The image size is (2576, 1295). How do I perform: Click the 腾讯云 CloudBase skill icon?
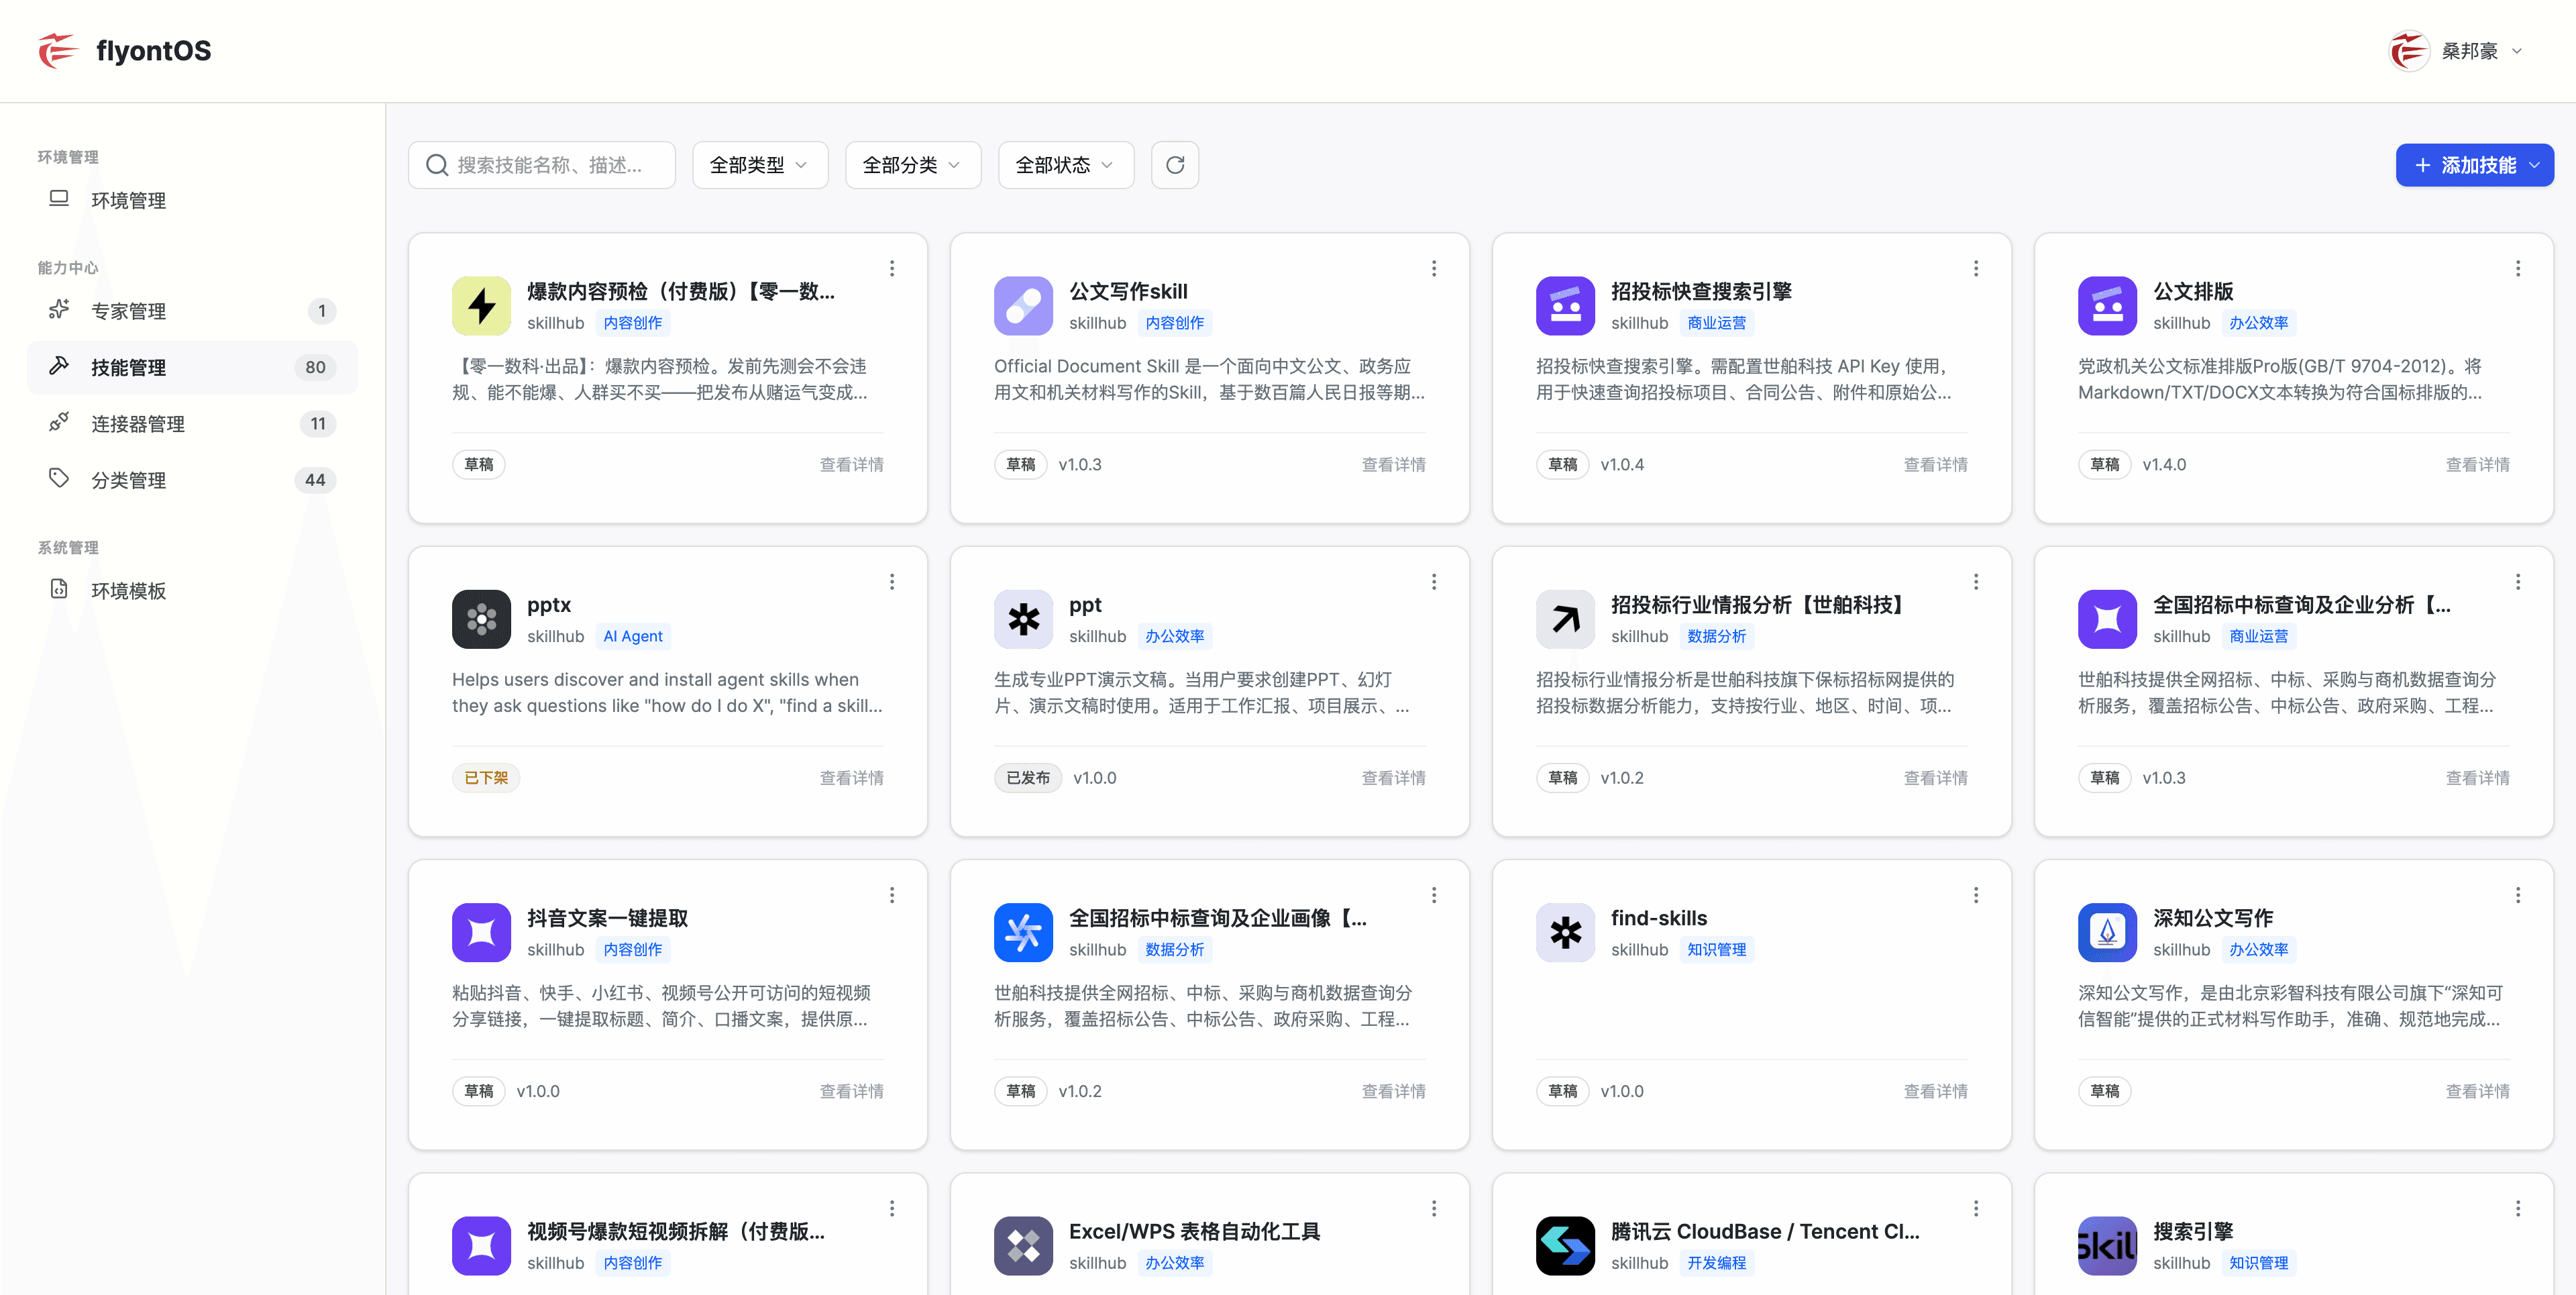tap(1565, 1245)
